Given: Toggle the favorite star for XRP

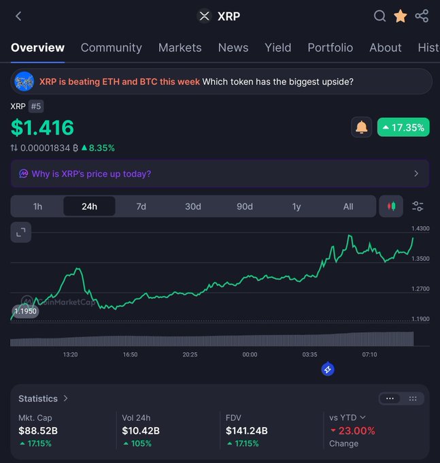Looking at the screenshot, I should point(400,16).
